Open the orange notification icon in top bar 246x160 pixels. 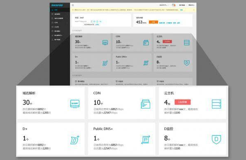click(174, 5)
